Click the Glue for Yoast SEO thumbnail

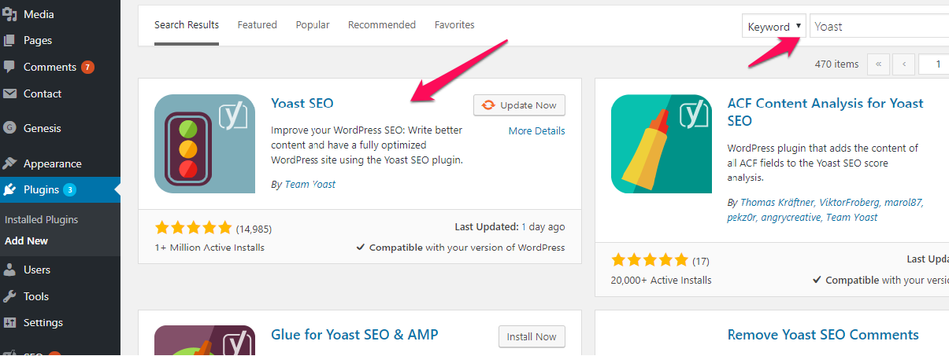pos(205,340)
